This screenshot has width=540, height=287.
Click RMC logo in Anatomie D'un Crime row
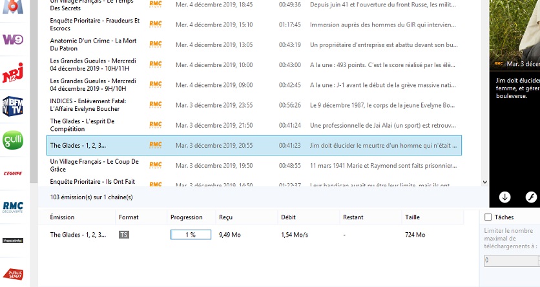[x=155, y=45]
